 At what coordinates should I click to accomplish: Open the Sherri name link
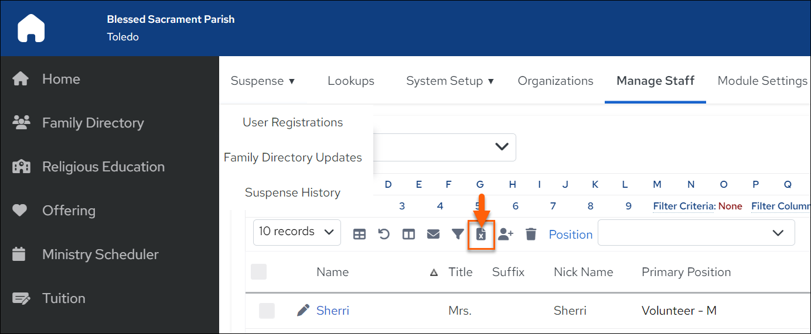[333, 311]
